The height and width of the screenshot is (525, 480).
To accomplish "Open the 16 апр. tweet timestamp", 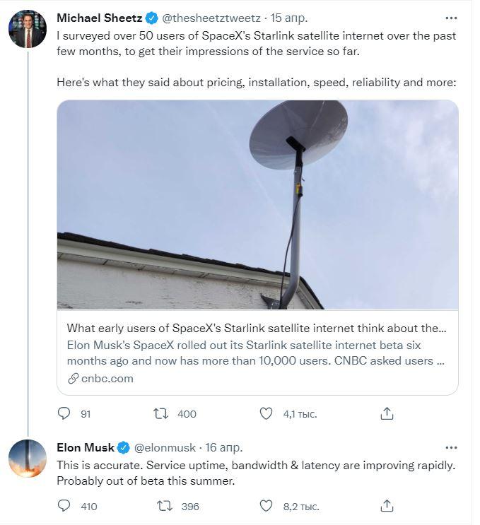I will pyautogui.click(x=224, y=448).
